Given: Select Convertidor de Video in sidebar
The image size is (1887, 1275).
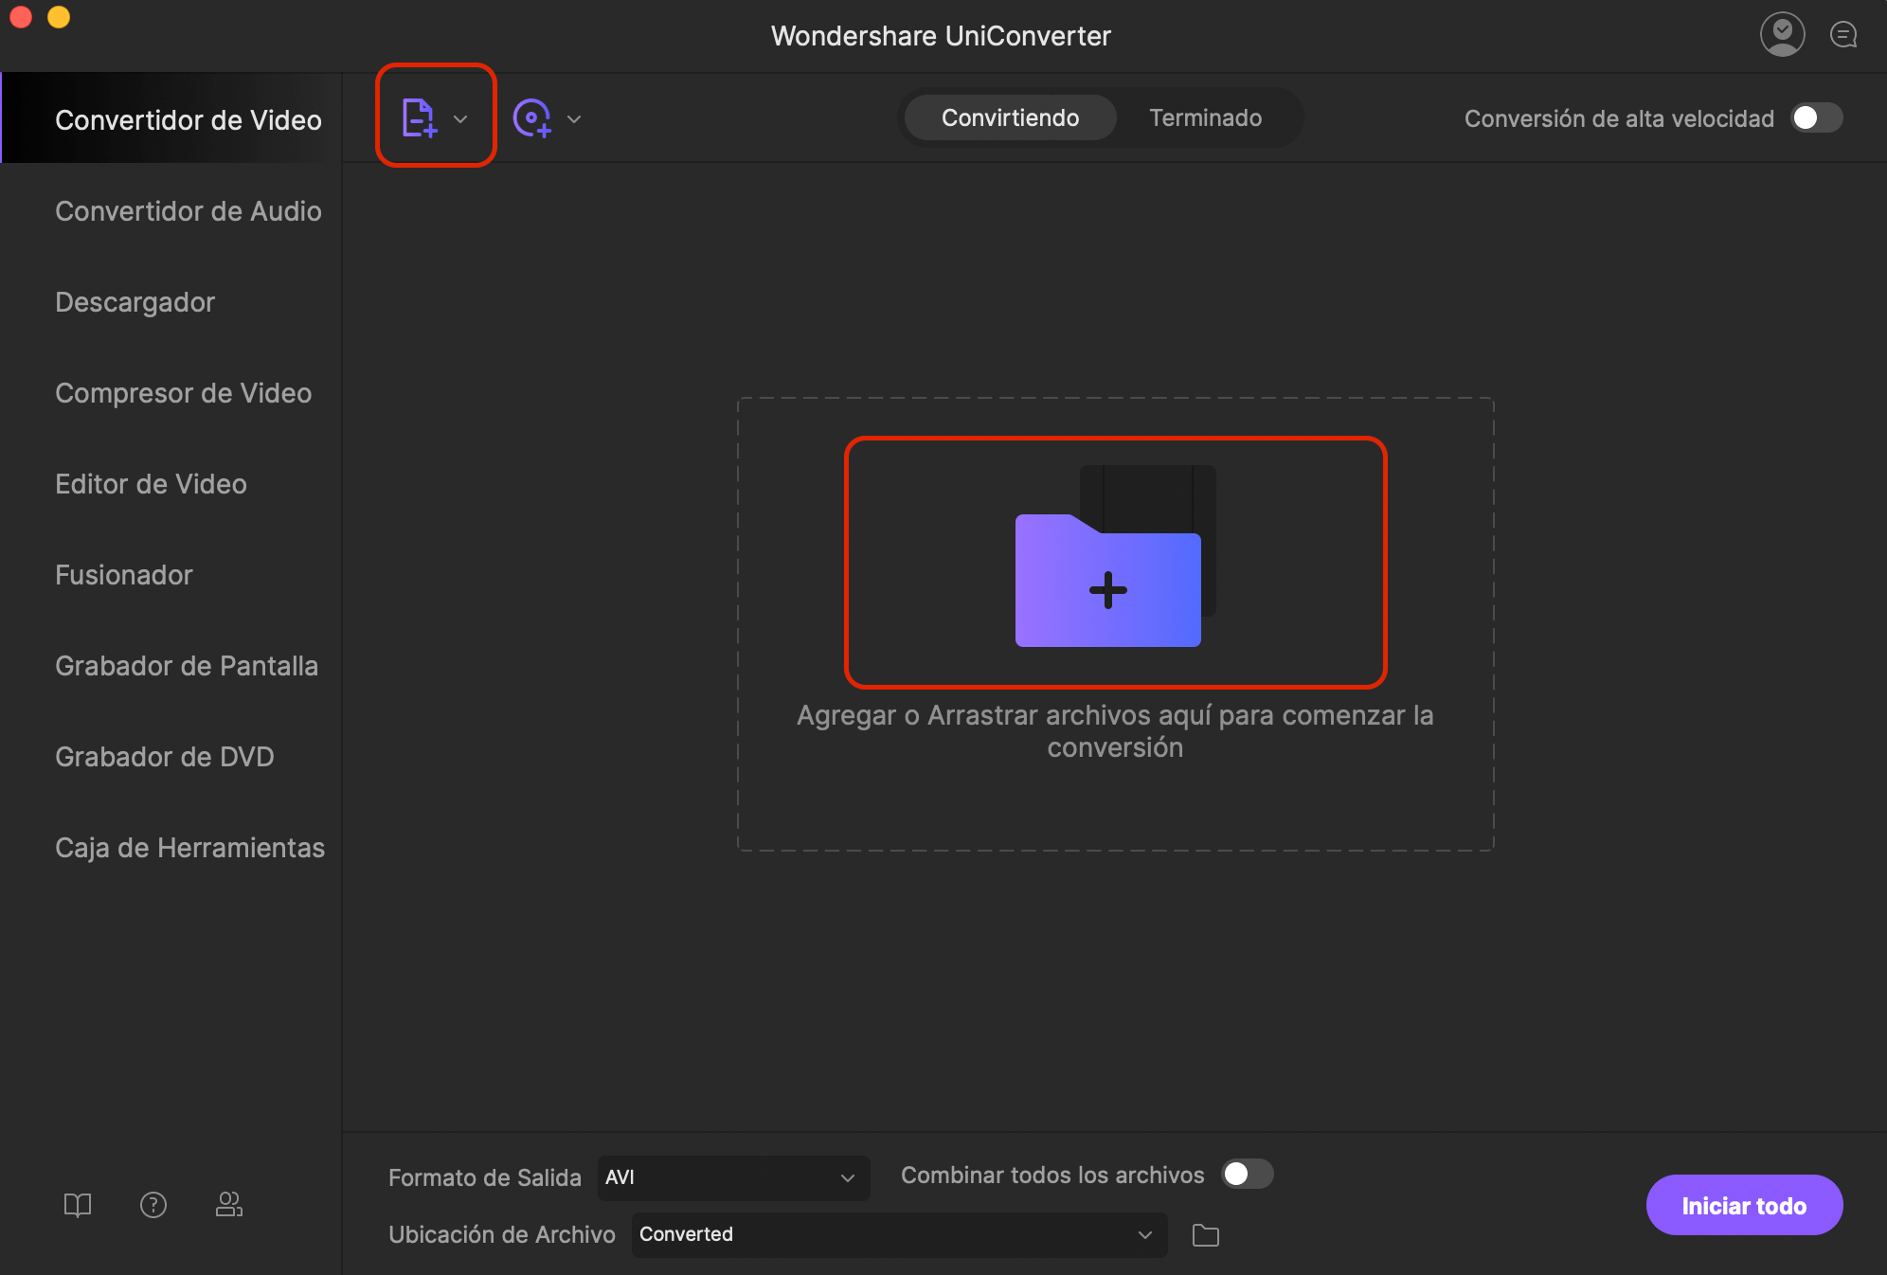Looking at the screenshot, I should coord(171,119).
